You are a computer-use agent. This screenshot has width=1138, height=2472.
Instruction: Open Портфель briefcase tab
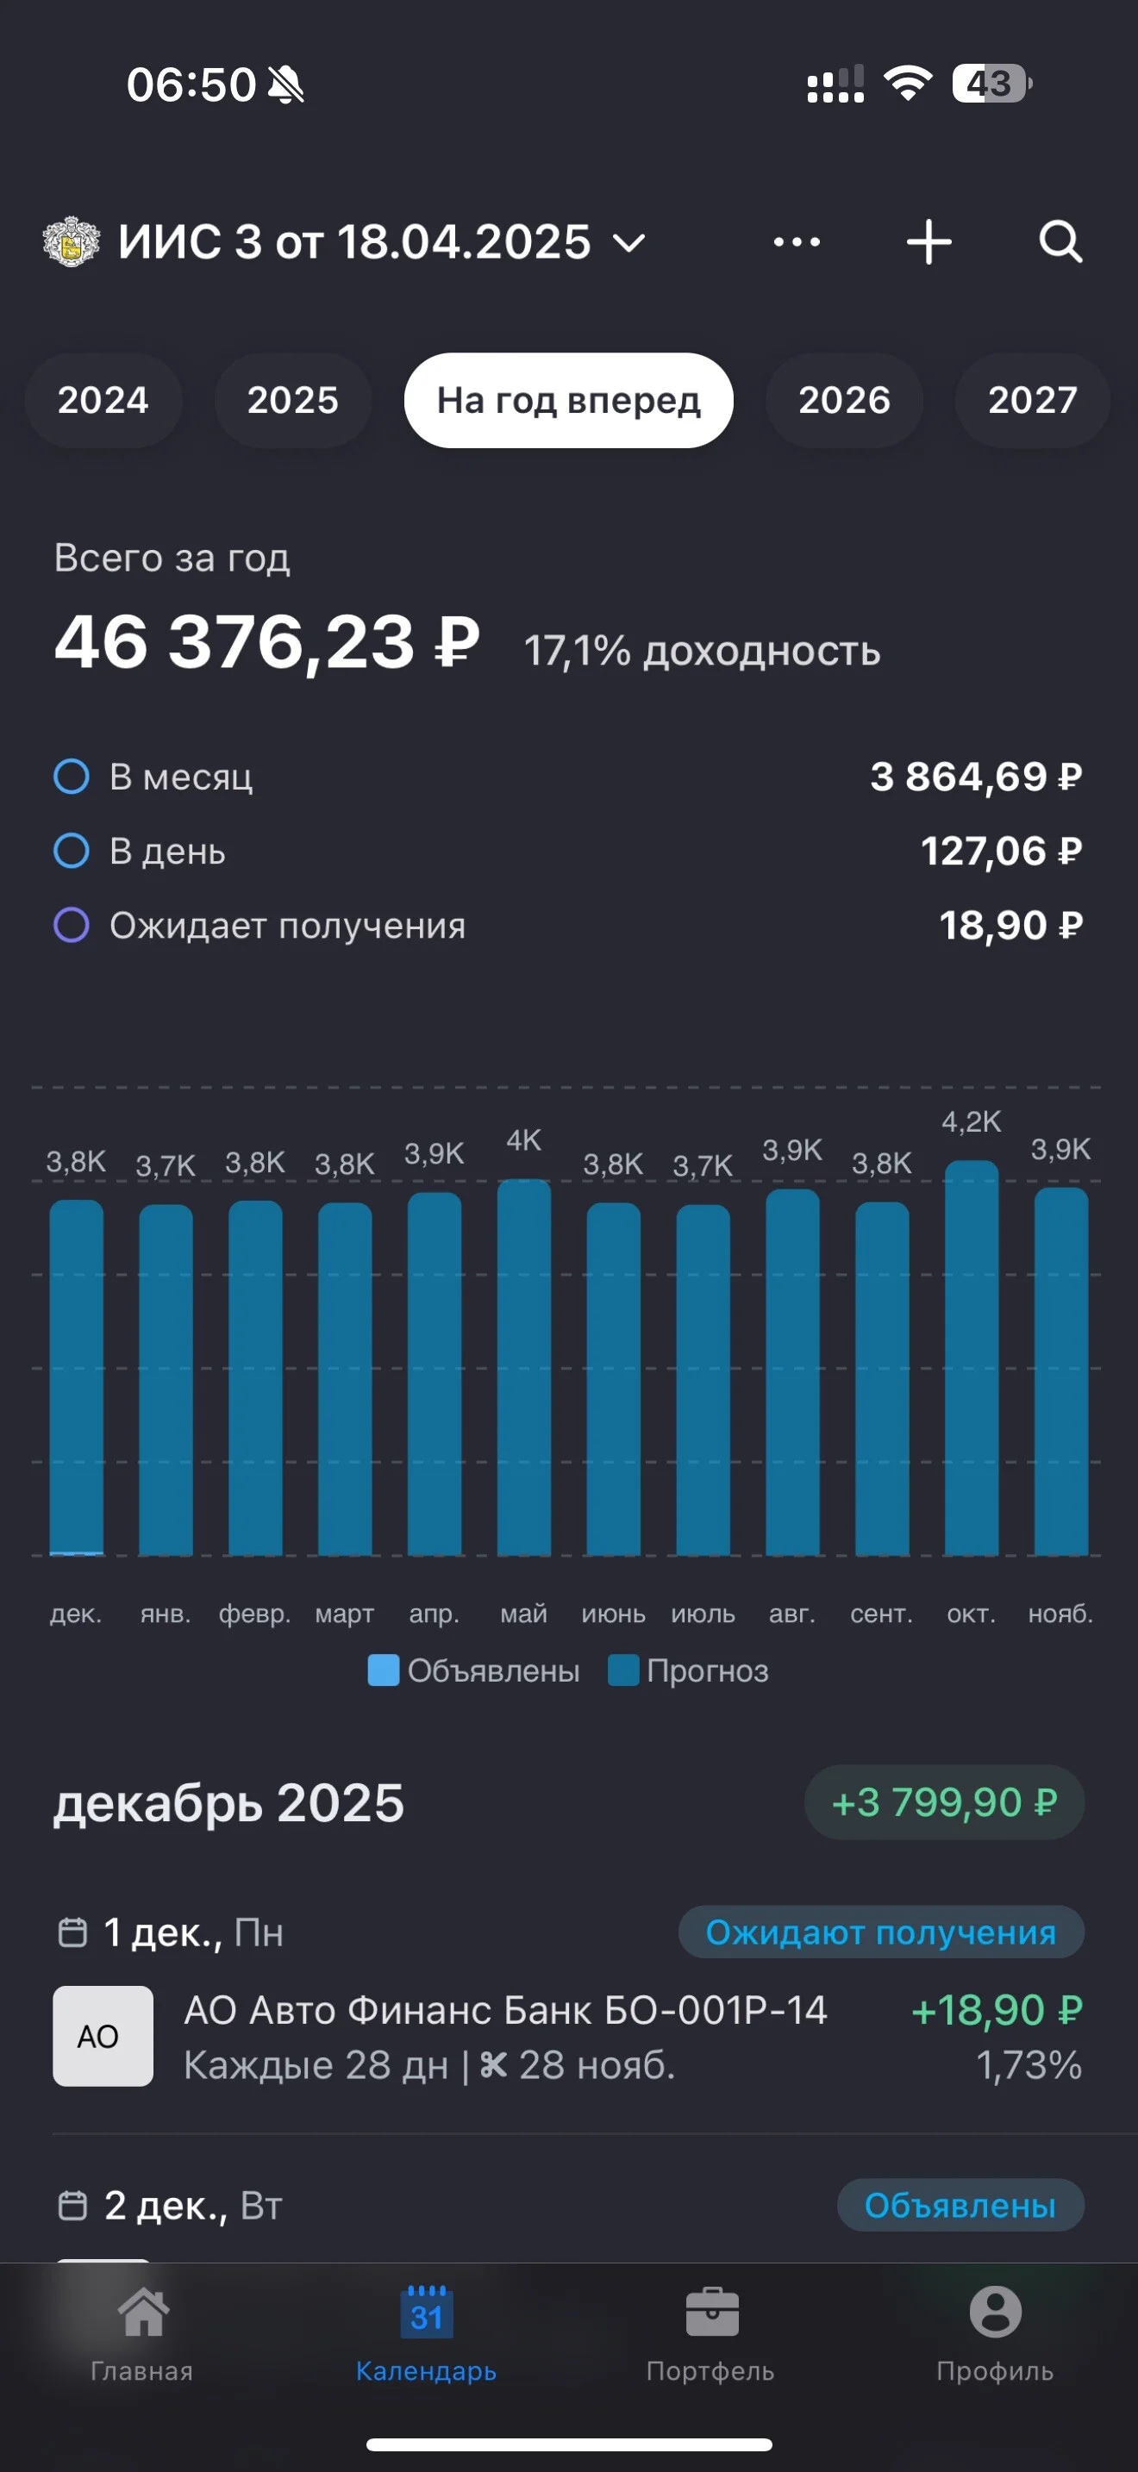pos(711,2335)
